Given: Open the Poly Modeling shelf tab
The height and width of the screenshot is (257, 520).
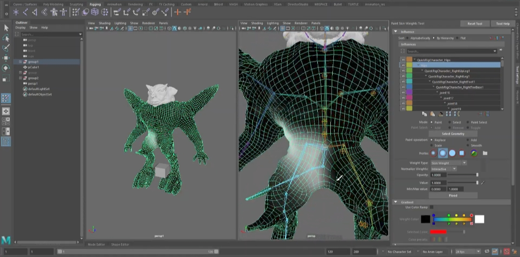Looking at the screenshot, I should pyautogui.click(x=53, y=4).
